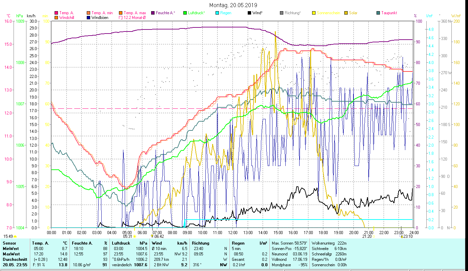This screenshot has width=468, height=271.
Task: Click the orange Windchill legend square
Action: click(56, 18)
